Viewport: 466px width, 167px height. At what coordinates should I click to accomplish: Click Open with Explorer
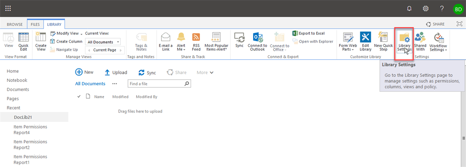pos(313,41)
